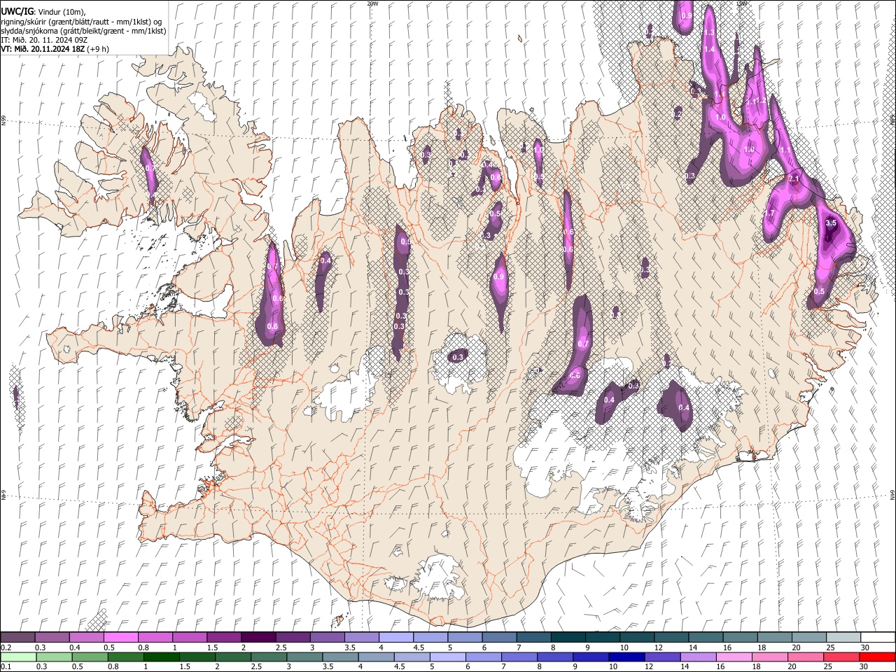The height and width of the screenshot is (672, 896).
Task: Click the darkest purple swatch labeled 2
Action: [x=258, y=637]
